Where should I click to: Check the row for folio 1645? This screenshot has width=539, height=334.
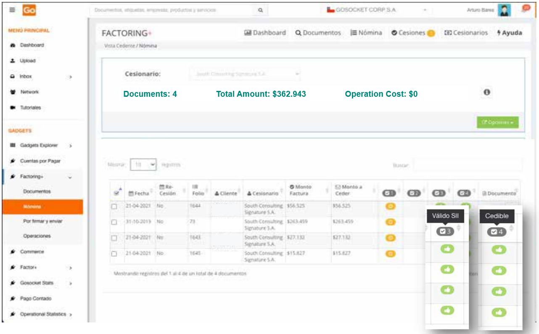coord(114,254)
